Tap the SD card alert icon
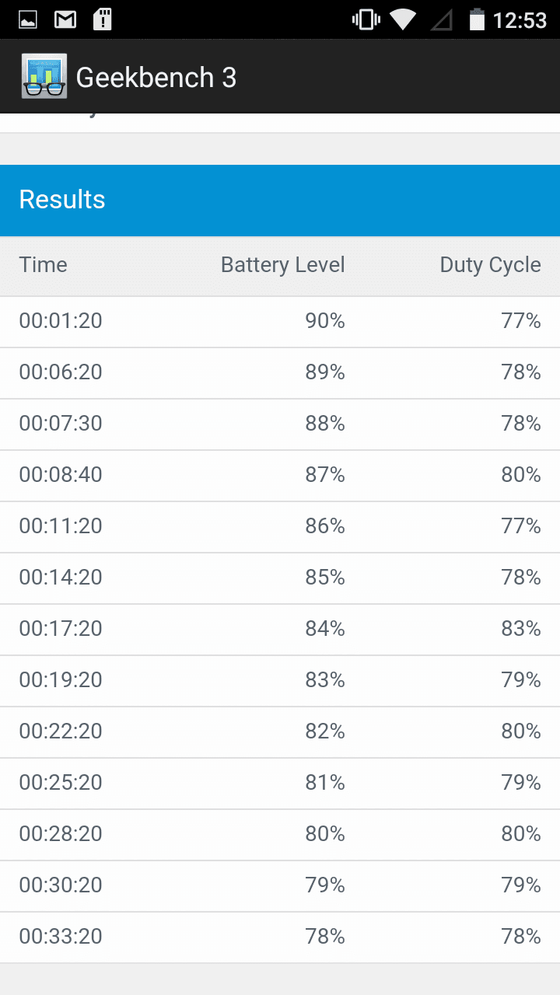This screenshot has width=560, height=995. click(x=102, y=19)
